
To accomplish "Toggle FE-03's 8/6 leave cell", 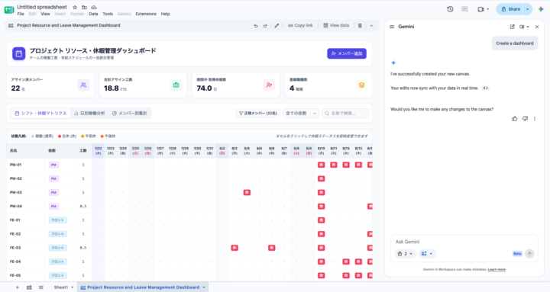I will click(271, 248).
